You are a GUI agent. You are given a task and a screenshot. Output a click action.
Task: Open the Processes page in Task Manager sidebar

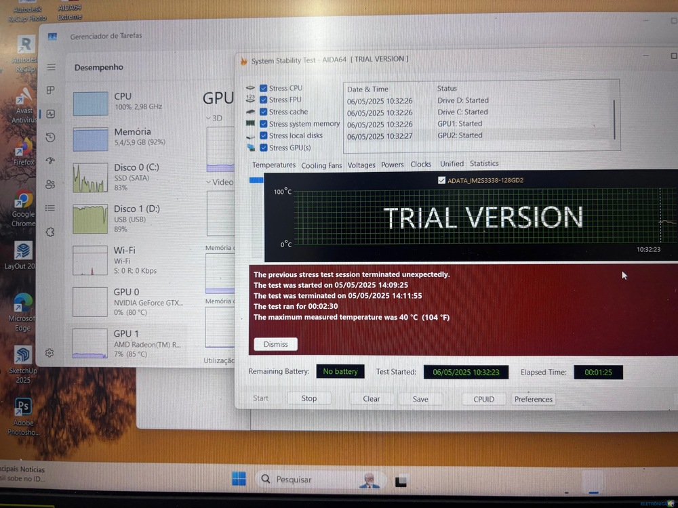pyautogui.click(x=51, y=90)
